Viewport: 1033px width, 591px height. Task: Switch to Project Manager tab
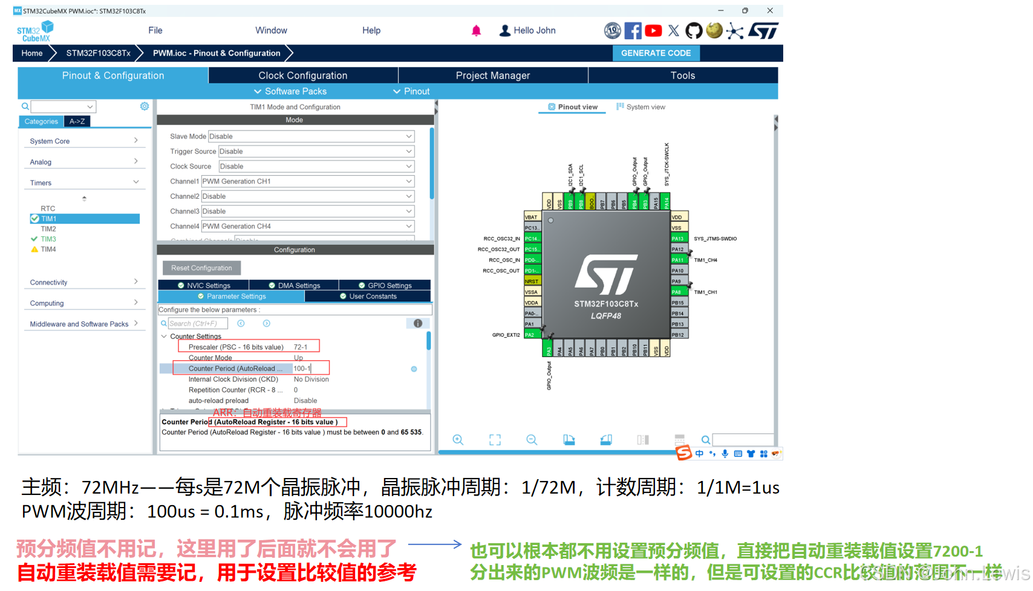tap(493, 76)
